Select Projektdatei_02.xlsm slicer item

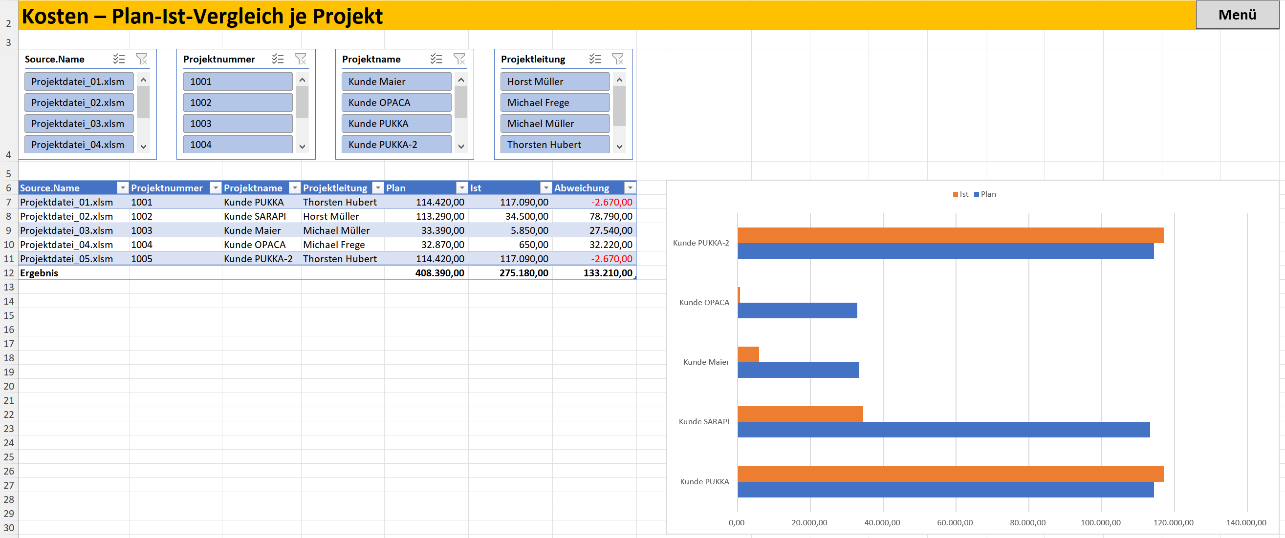tap(79, 102)
